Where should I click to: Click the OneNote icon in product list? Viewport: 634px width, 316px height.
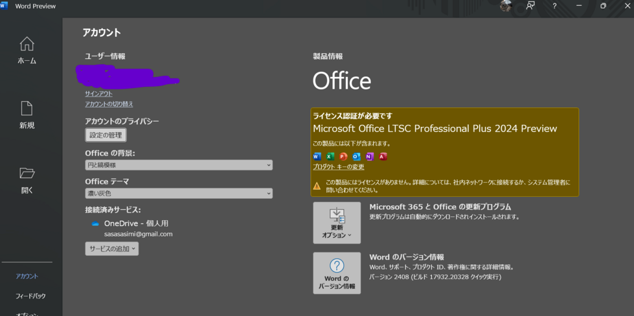[370, 157]
